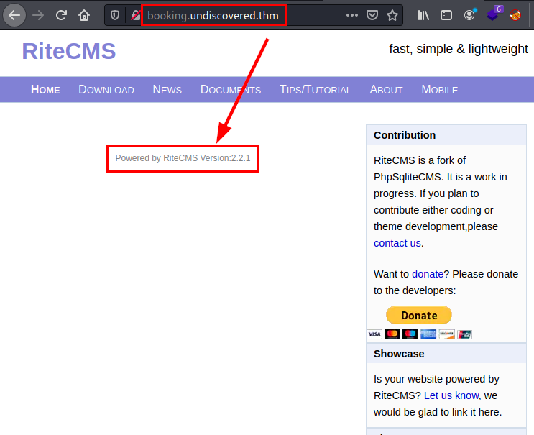Viewport: 534px width, 435px height.
Task: Click the yellow Donate button
Action: pyautogui.click(x=419, y=315)
